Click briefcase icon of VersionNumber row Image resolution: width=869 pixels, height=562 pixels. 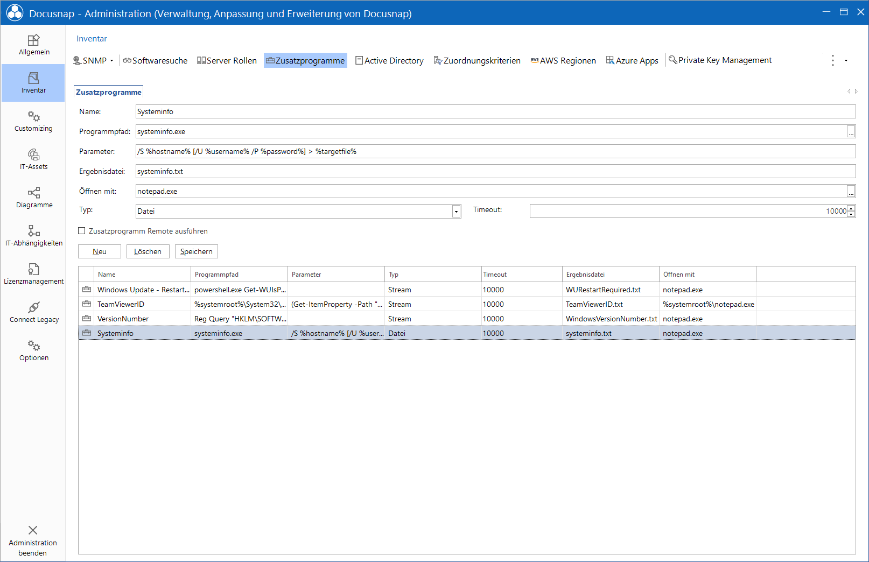pyautogui.click(x=86, y=319)
